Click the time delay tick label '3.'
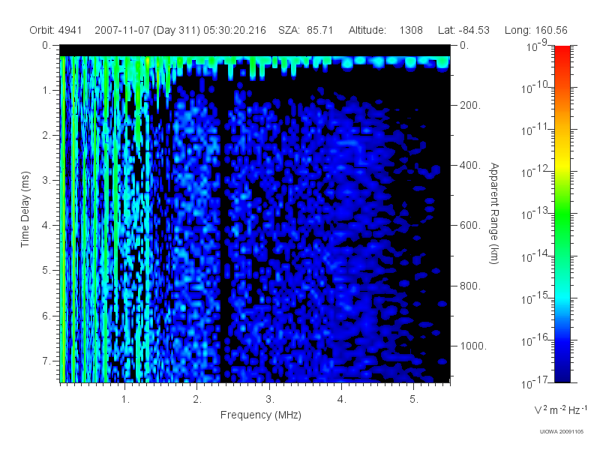This screenshot has height=450, width=600. [46, 180]
